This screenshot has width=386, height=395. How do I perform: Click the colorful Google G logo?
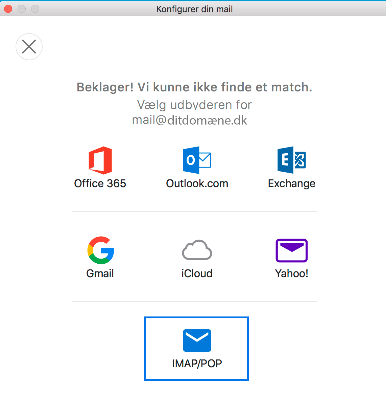pyautogui.click(x=101, y=250)
